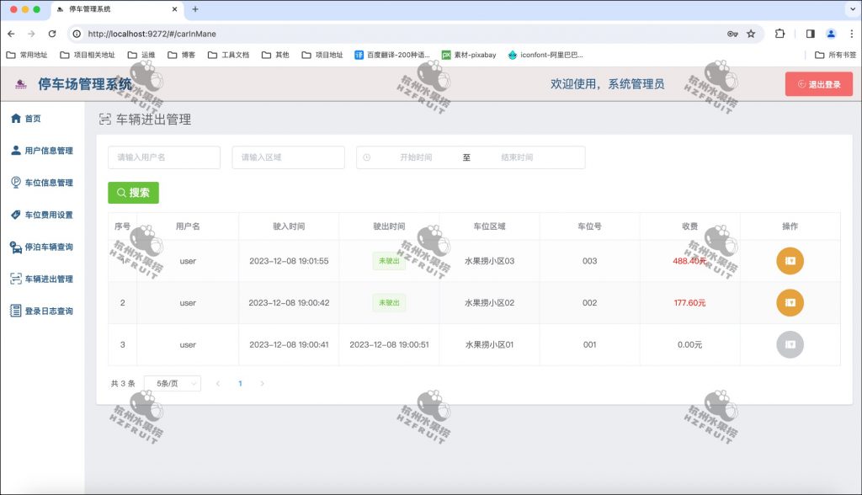
Task: Click the next page arrow
Action: point(262,383)
